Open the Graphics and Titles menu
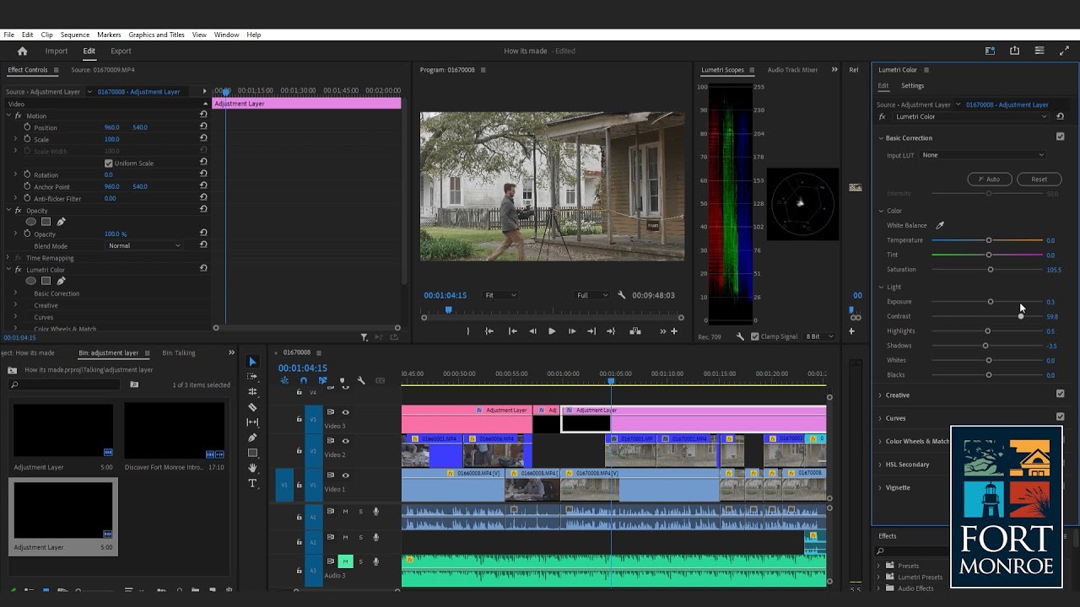This screenshot has height=607, width=1080. [x=156, y=35]
